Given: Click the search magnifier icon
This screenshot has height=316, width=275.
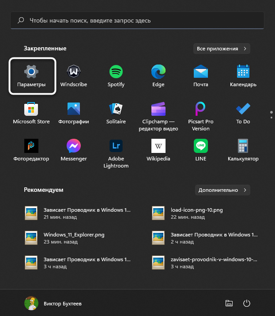Looking at the screenshot, I should coord(21,20).
